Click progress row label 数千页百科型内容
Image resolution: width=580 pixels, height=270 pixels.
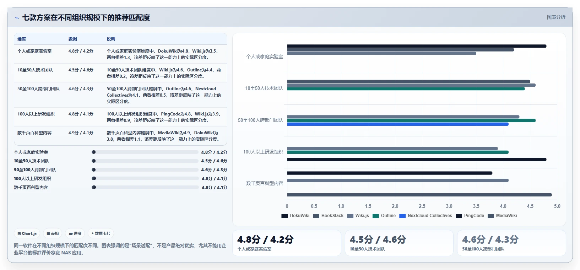pos(31,188)
